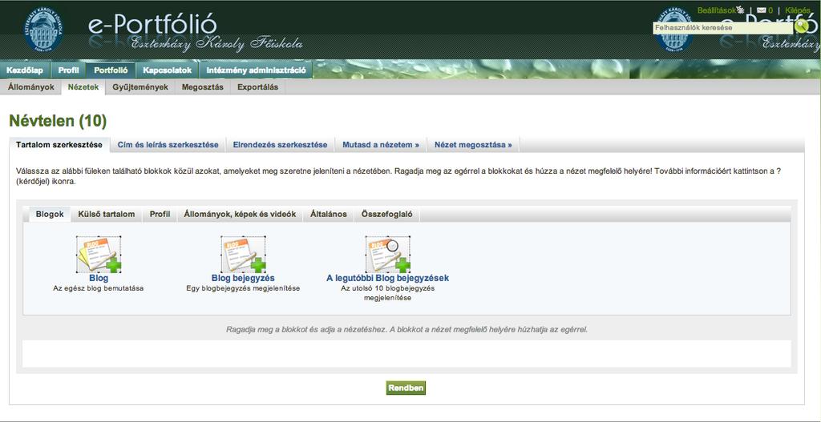Click the Blog bejegyzés title link
The height and width of the screenshot is (422, 821).
[243, 278]
